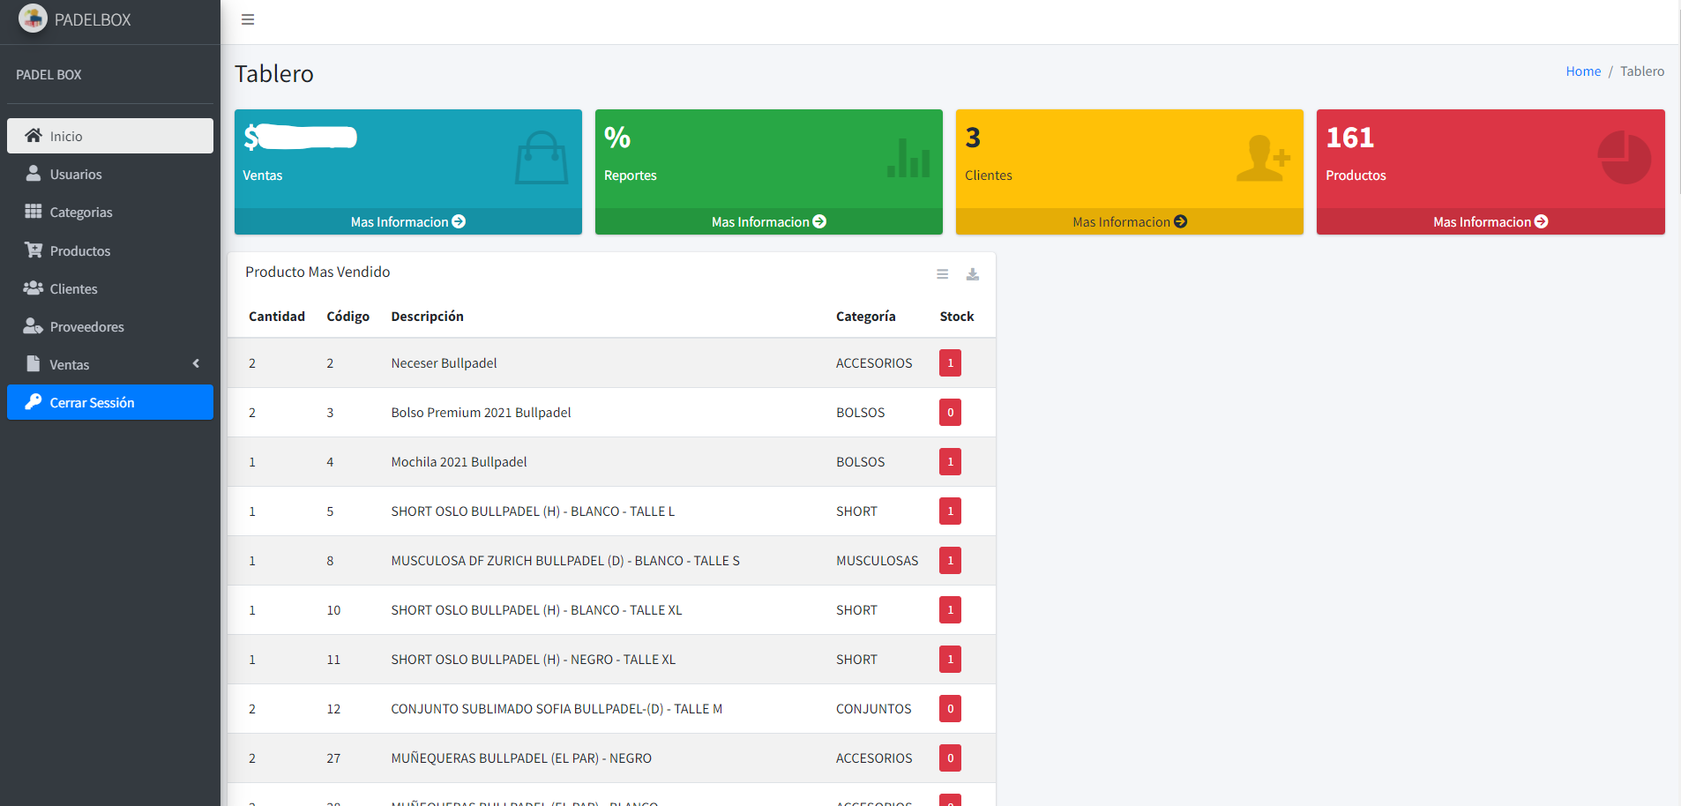Click the add-user icon in Clientes card
This screenshot has height=806, width=1681.
(1263, 159)
